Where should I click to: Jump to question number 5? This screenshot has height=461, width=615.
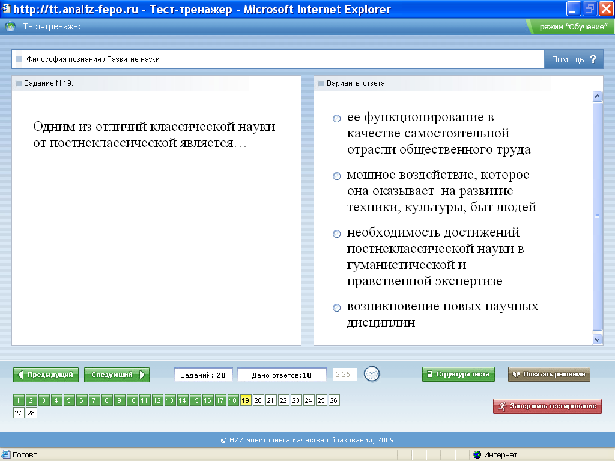(x=68, y=400)
